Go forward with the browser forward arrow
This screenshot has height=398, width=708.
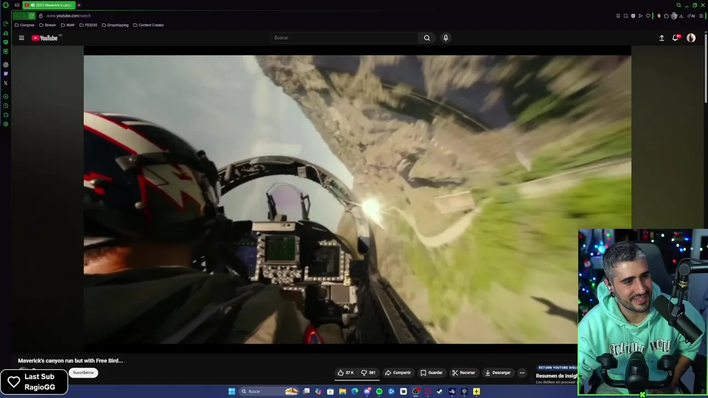[24, 16]
